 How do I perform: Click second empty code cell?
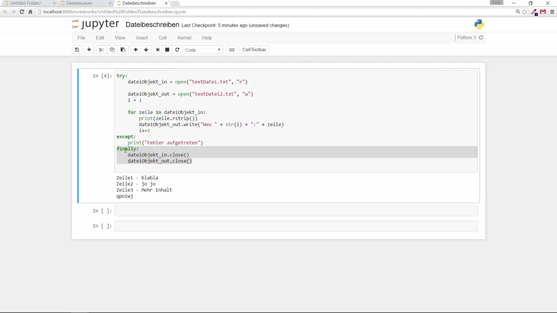(296, 226)
